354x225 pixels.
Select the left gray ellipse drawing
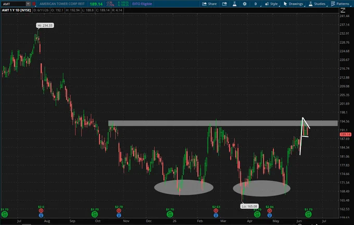184,187
